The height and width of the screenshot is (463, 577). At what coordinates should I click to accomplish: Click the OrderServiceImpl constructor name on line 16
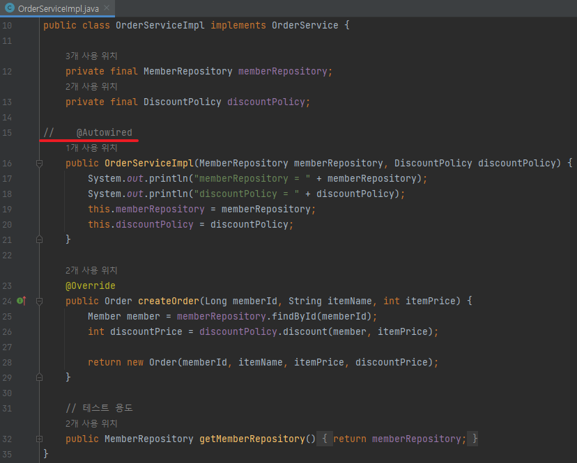point(148,164)
